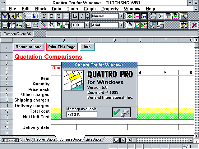
Task: Click the open notebook green arrow icon
Action: pos(12,25)
